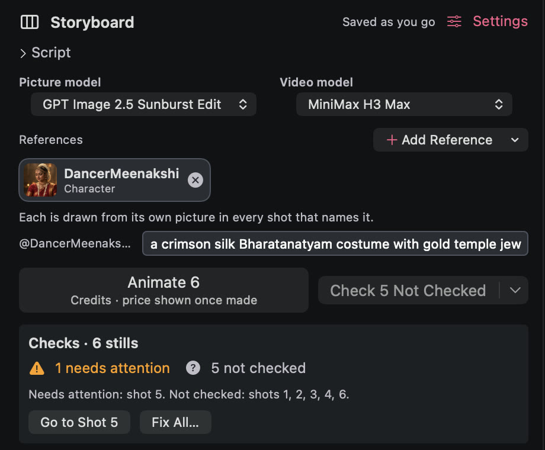Edit the DancerMeenakshi costume description field
Image resolution: width=545 pixels, height=450 pixels.
[x=335, y=243]
